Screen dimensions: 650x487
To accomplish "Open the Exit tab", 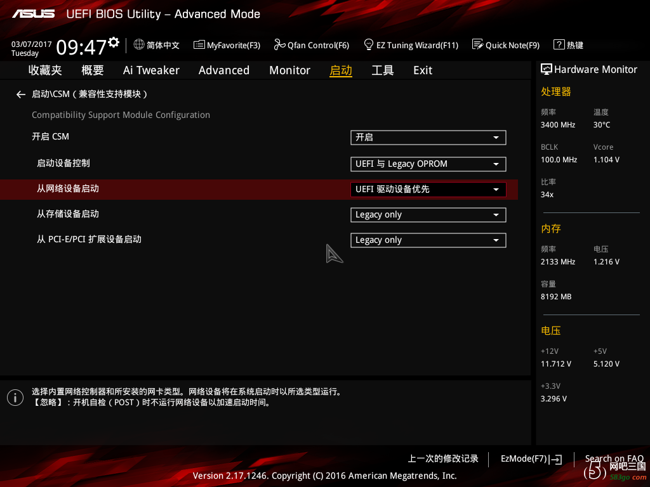I will coord(423,70).
